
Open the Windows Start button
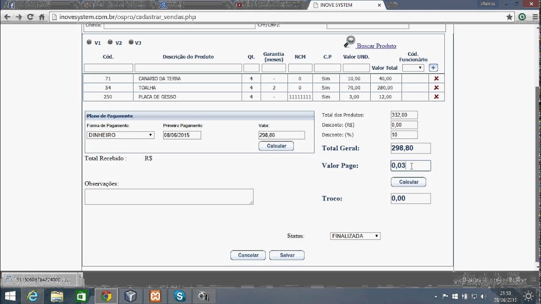(10, 296)
